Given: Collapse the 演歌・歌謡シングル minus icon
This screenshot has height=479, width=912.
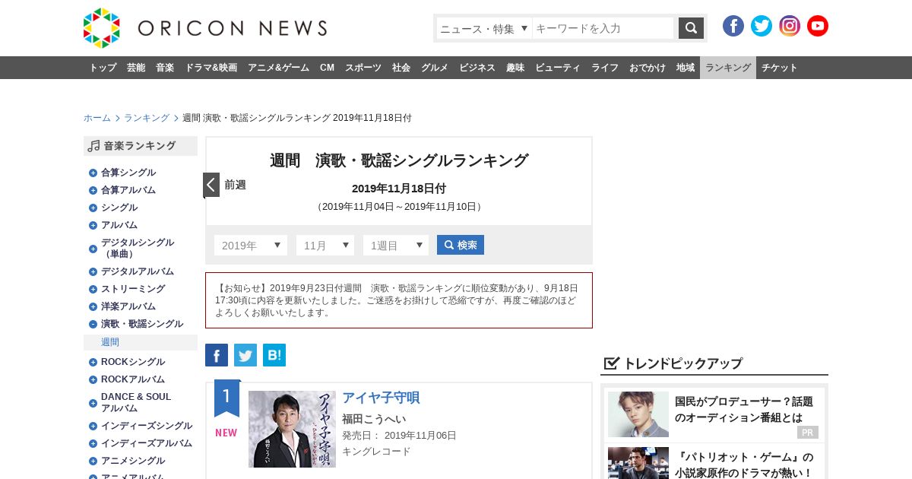Looking at the screenshot, I should (93, 324).
